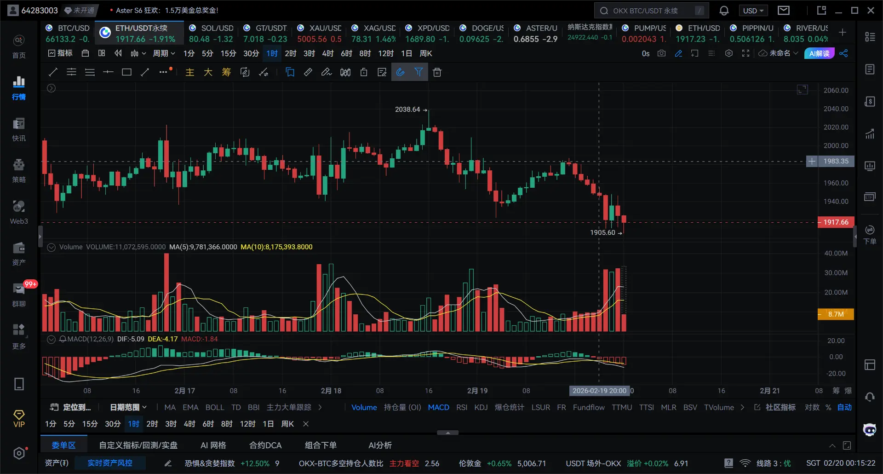The width and height of the screenshot is (883, 474).
Task: Open more drawing tools via three-dot icon
Action: [x=163, y=72]
